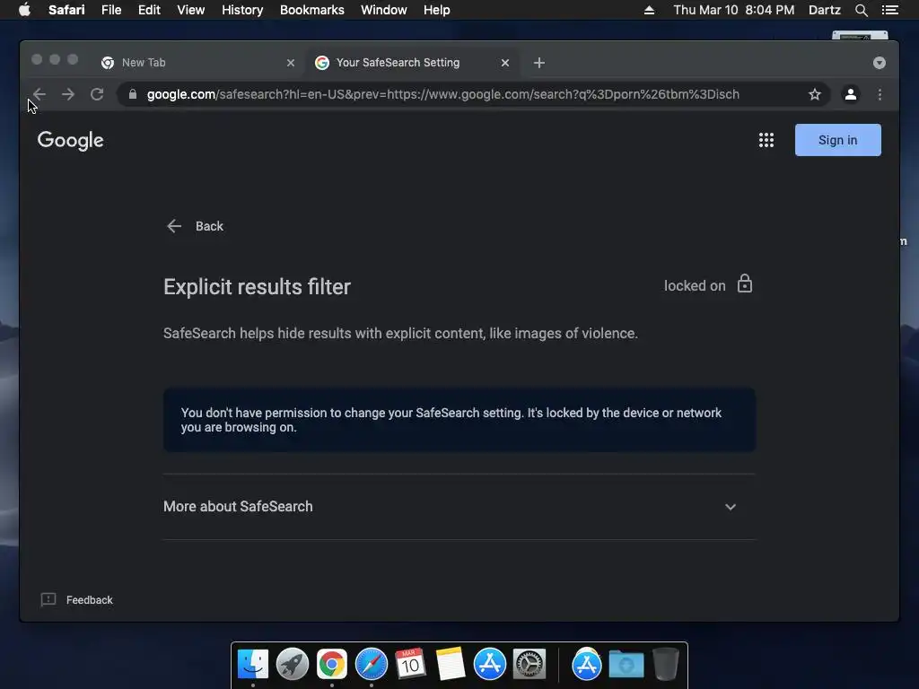Click the Feedback flag icon
This screenshot has width=919, height=689.
click(48, 599)
